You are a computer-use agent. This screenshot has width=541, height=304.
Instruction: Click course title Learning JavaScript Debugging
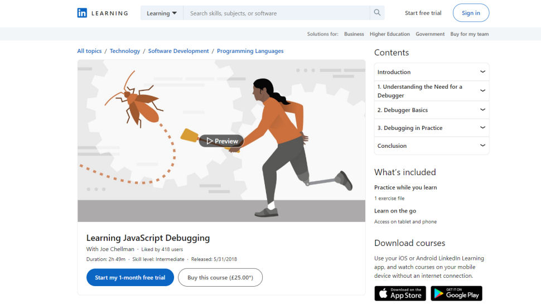pos(148,238)
